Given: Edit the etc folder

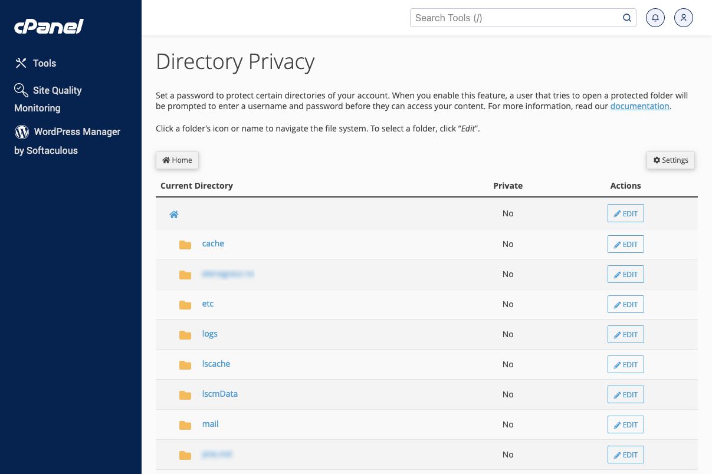Looking at the screenshot, I should [626, 304].
